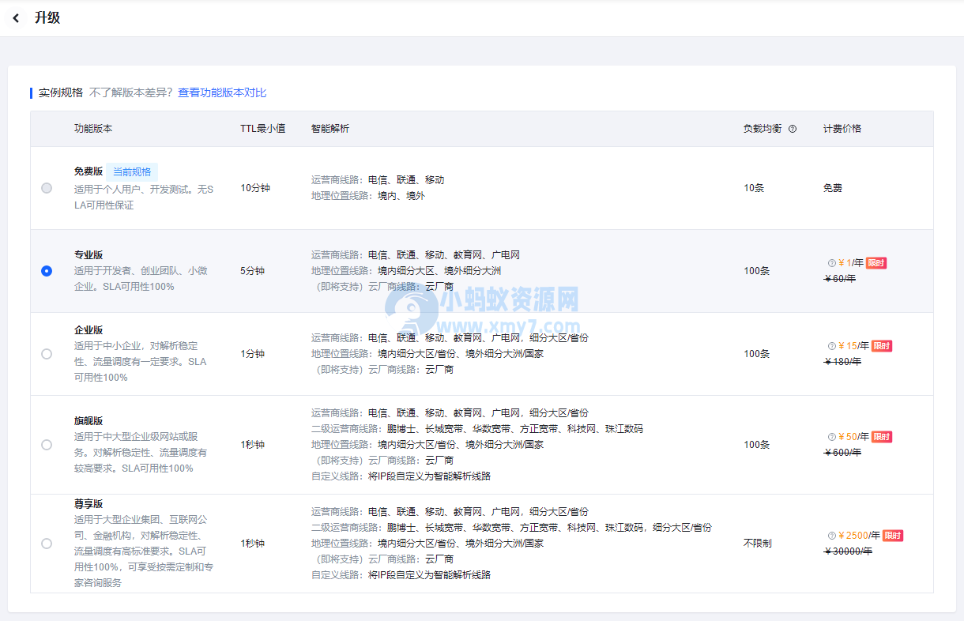Click the 升级 page title
This screenshot has width=964, height=621.
click(47, 18)
